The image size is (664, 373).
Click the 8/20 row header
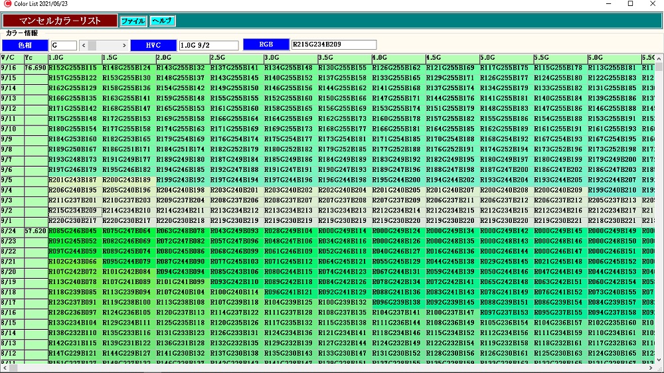tap(11, 272)
